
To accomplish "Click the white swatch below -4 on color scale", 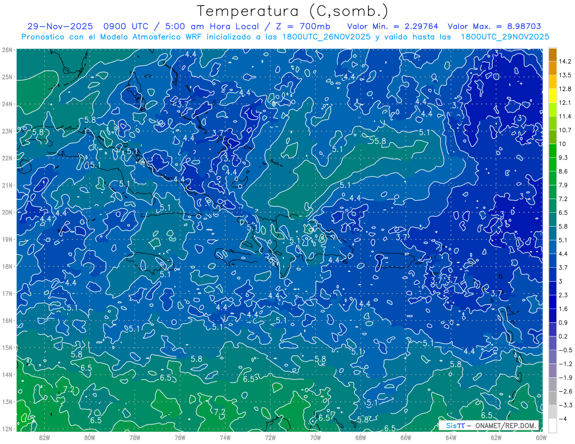I will click(x=552, y=425).
